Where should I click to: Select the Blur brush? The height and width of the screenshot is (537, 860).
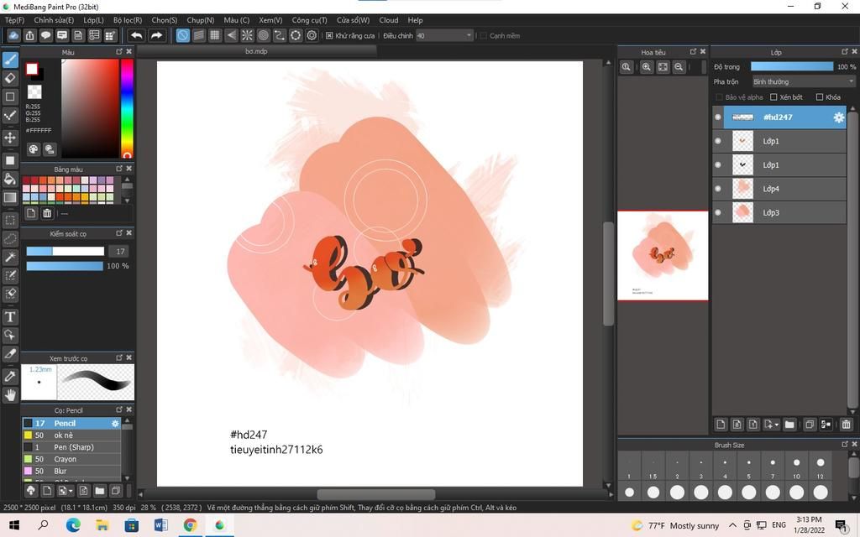click(x=71, y=472)
